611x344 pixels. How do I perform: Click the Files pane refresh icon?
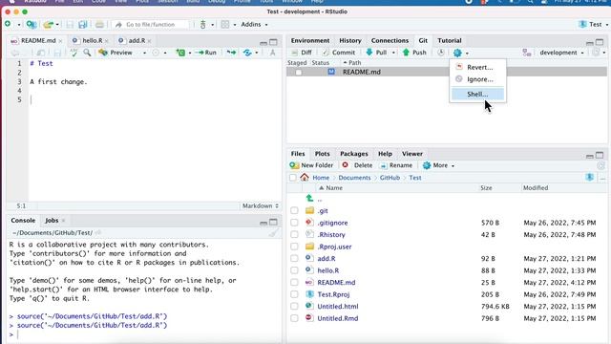600,165
